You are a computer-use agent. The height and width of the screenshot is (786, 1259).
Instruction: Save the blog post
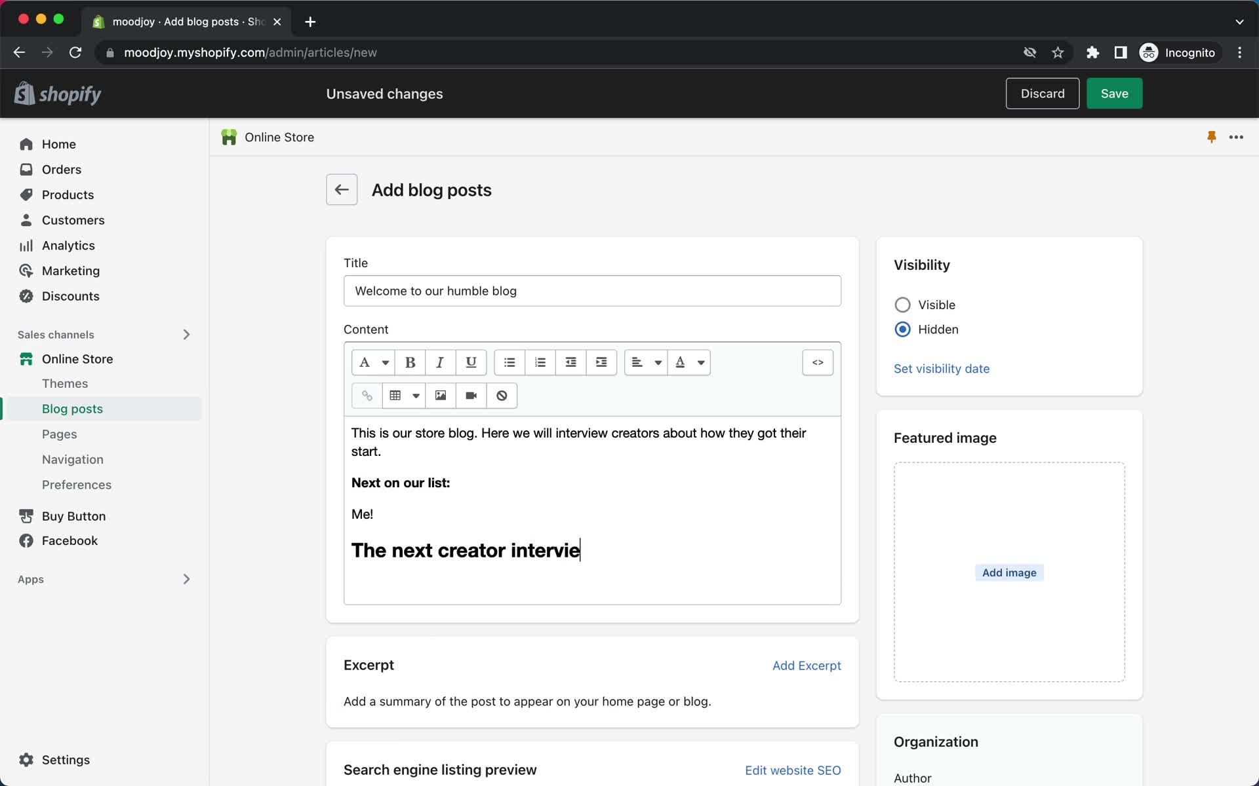pyautogui.click(x=1114, y=94)
